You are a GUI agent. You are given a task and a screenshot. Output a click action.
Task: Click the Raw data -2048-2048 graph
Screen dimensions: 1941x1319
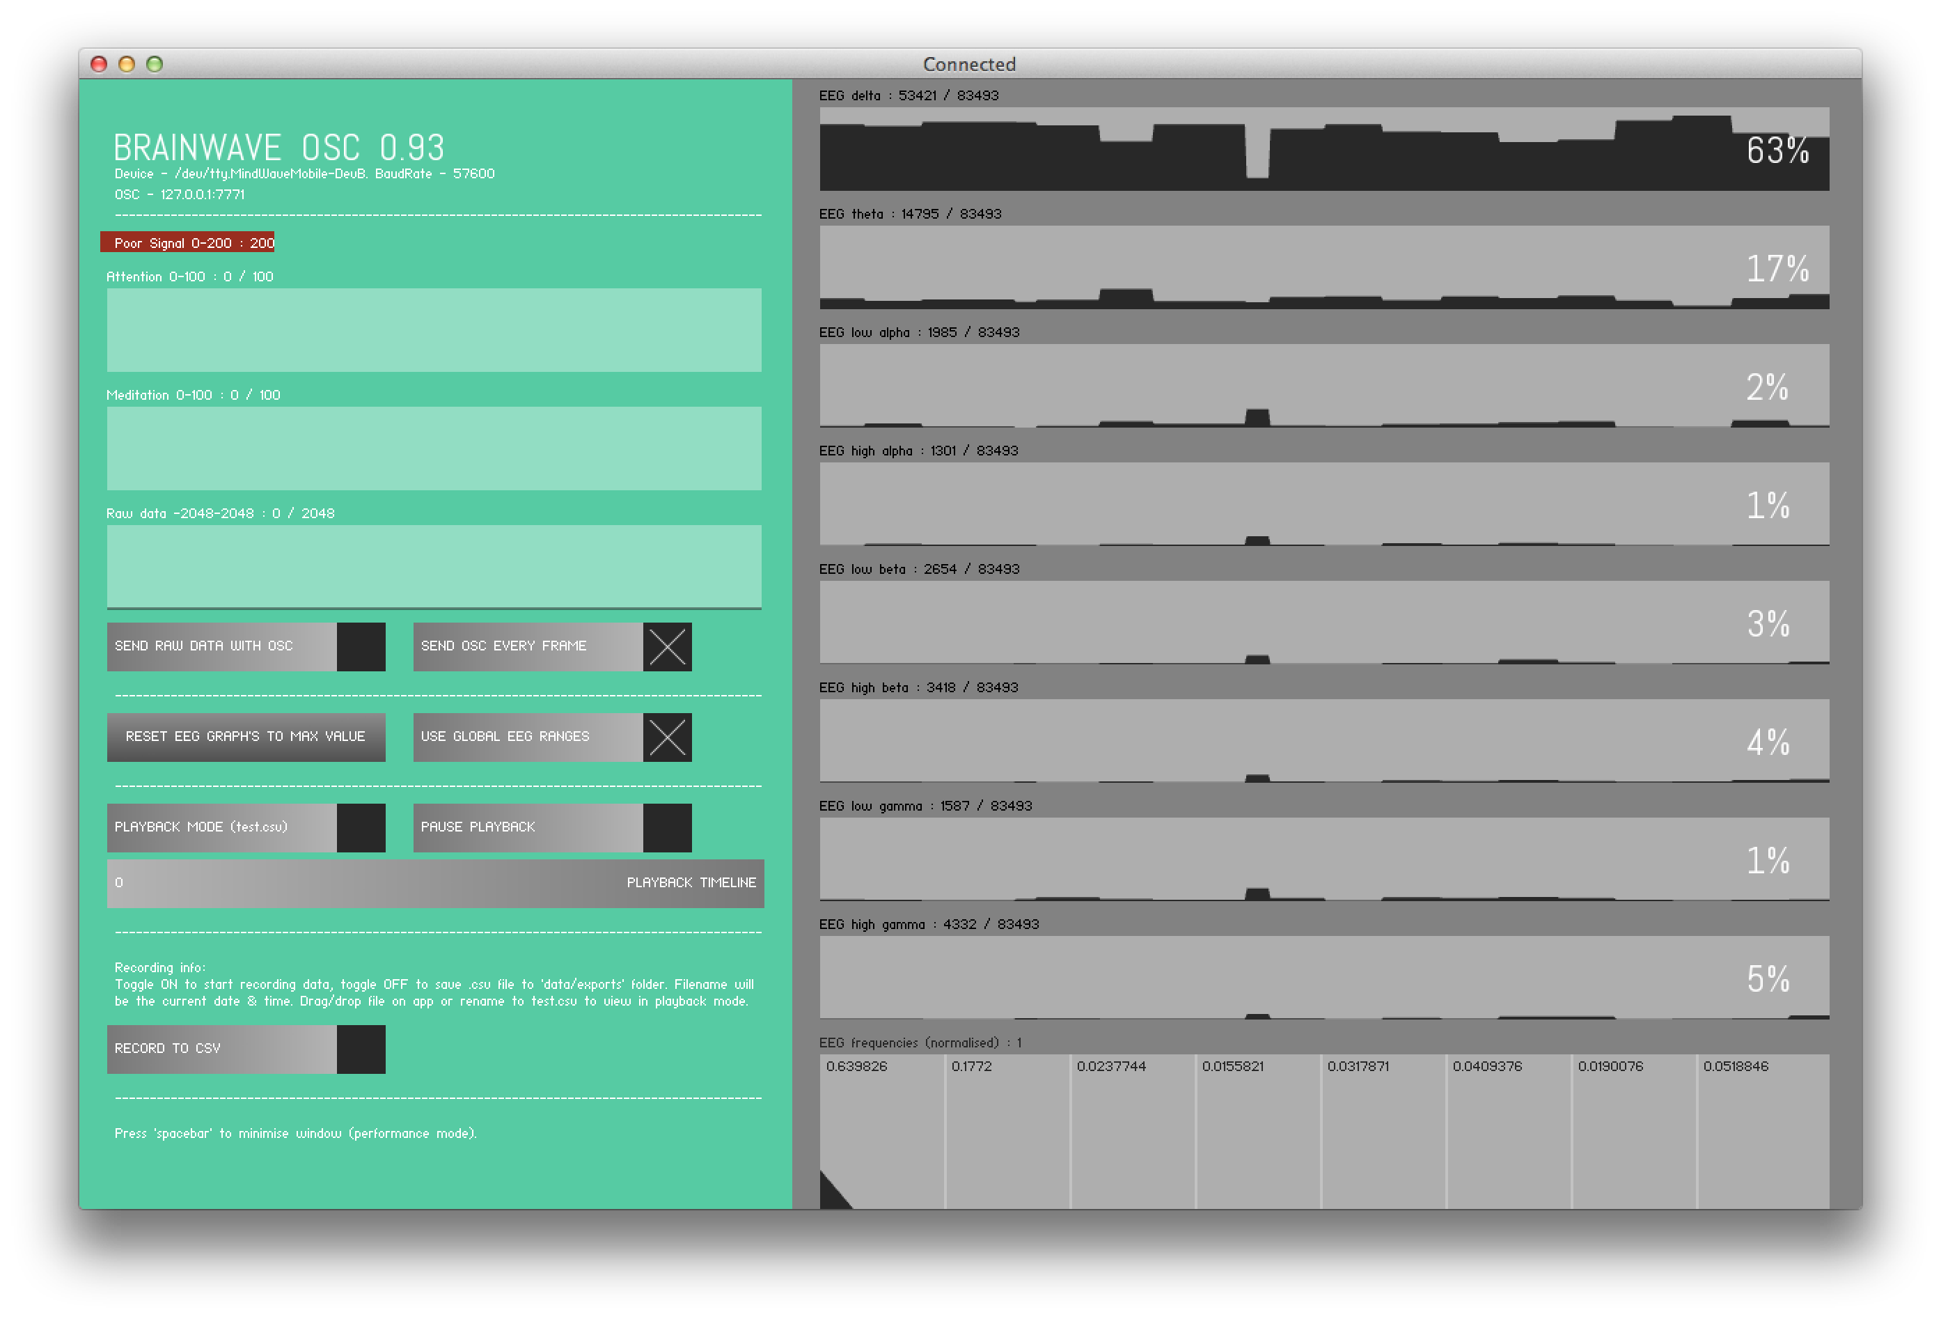[x=434, y=567]
